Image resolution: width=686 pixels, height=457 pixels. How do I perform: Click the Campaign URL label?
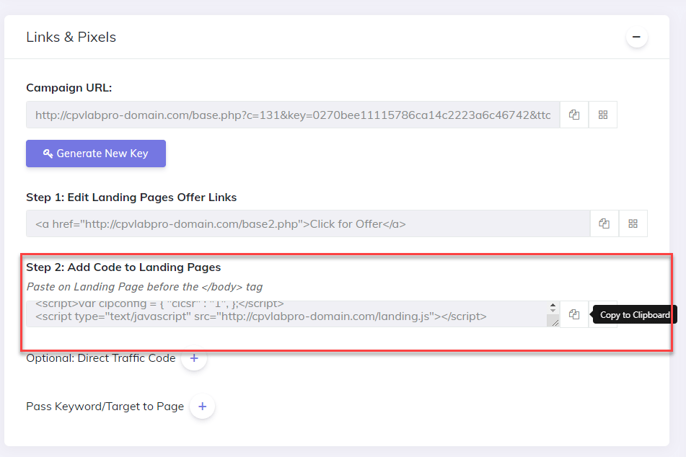69,87
